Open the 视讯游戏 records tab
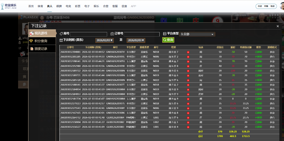 click(x=42, y=33)
